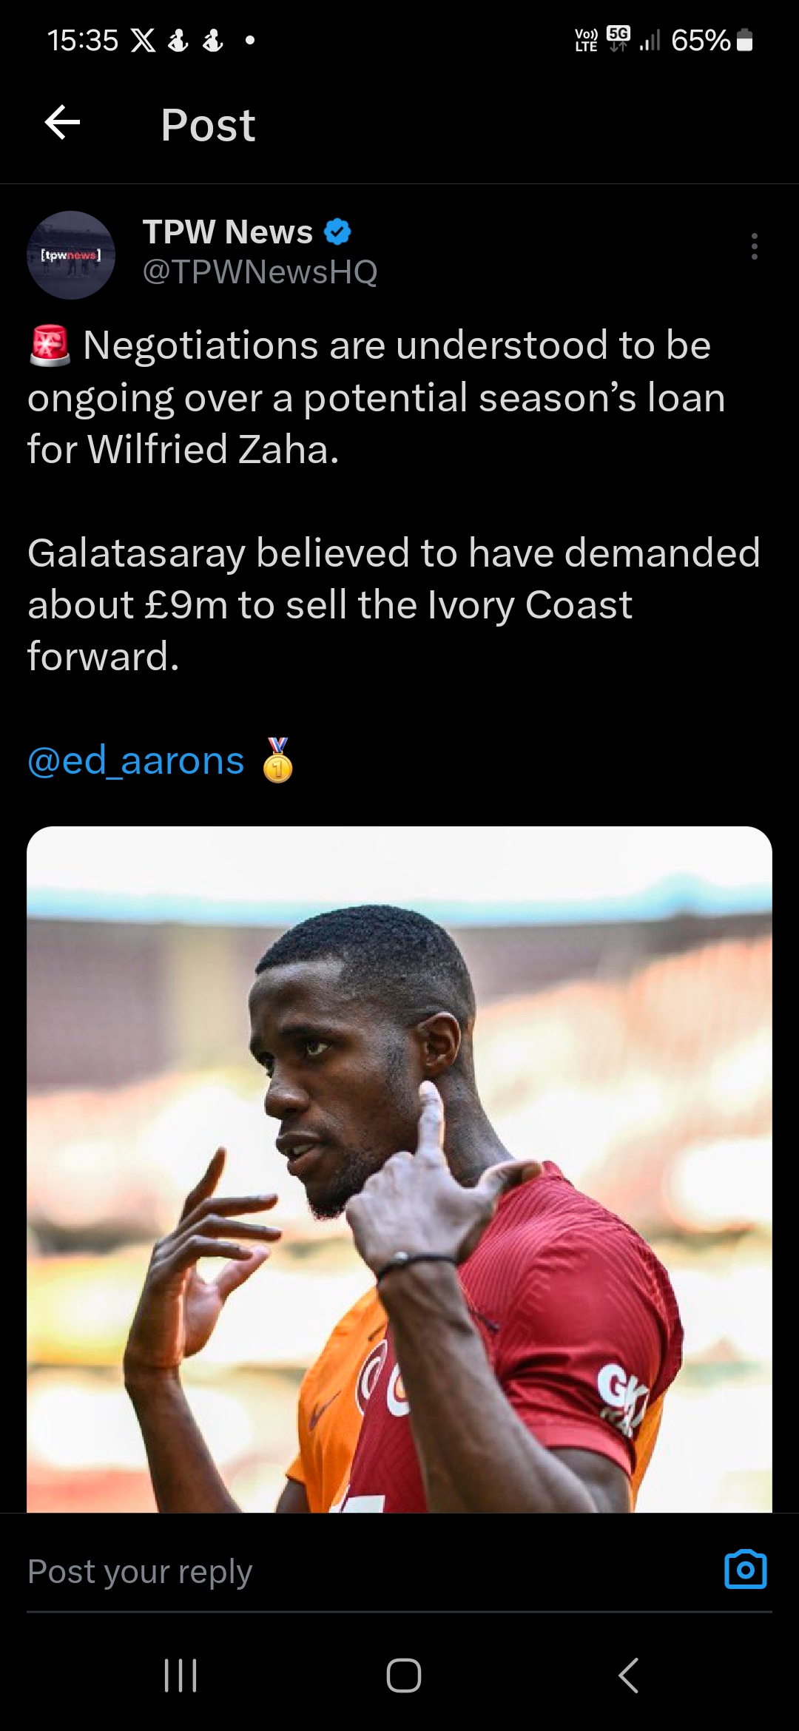Tap the 5G signal indicator

618,38
